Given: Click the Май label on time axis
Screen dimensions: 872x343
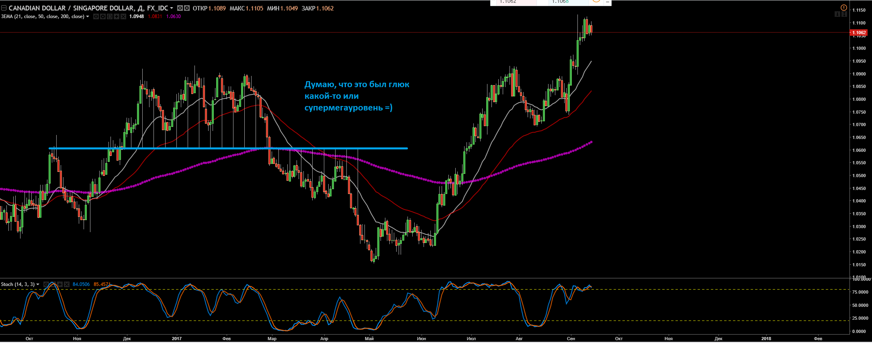Looking at the screenshot, I should [369, 339].
